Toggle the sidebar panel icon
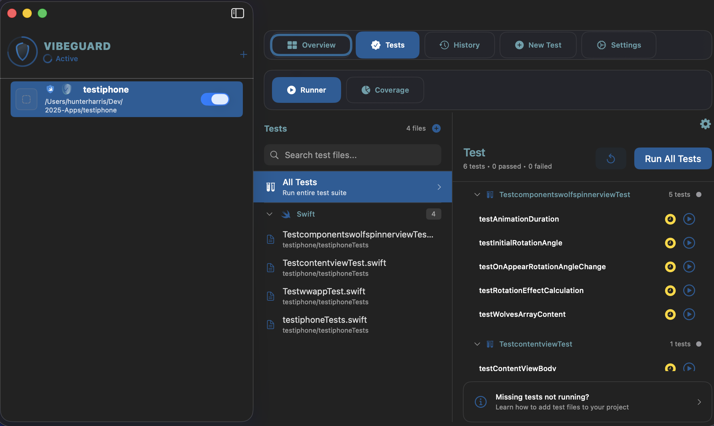The height and width of the screenshot is (426, 714). [237, 13]
